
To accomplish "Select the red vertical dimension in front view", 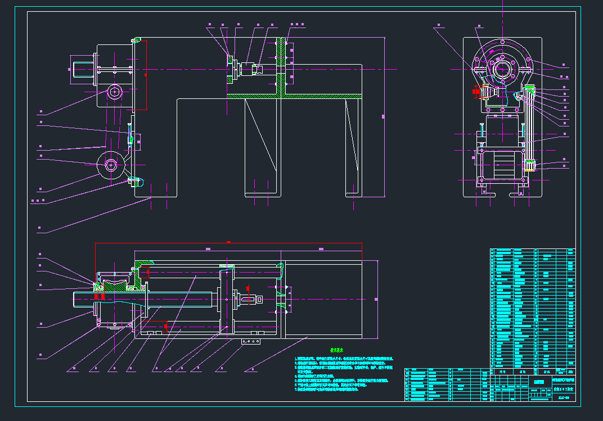I will click(146, 75).
